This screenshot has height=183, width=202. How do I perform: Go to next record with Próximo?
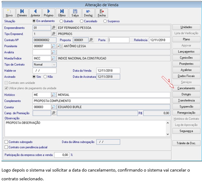[49, 13]
